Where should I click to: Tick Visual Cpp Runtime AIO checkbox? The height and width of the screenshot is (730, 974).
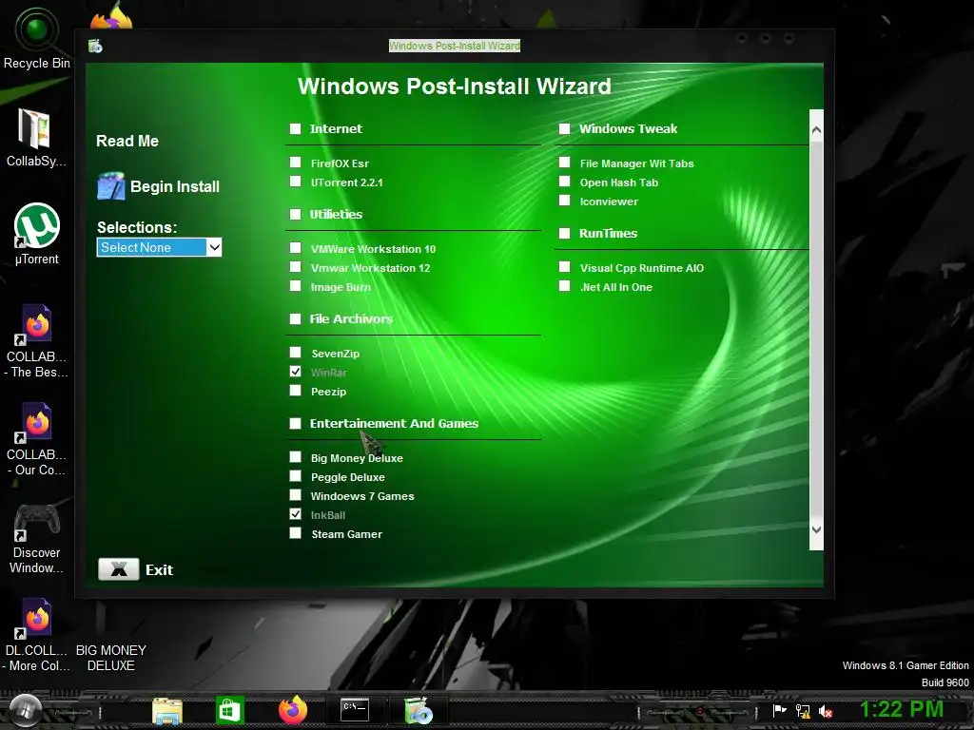(x=564, y=267)
